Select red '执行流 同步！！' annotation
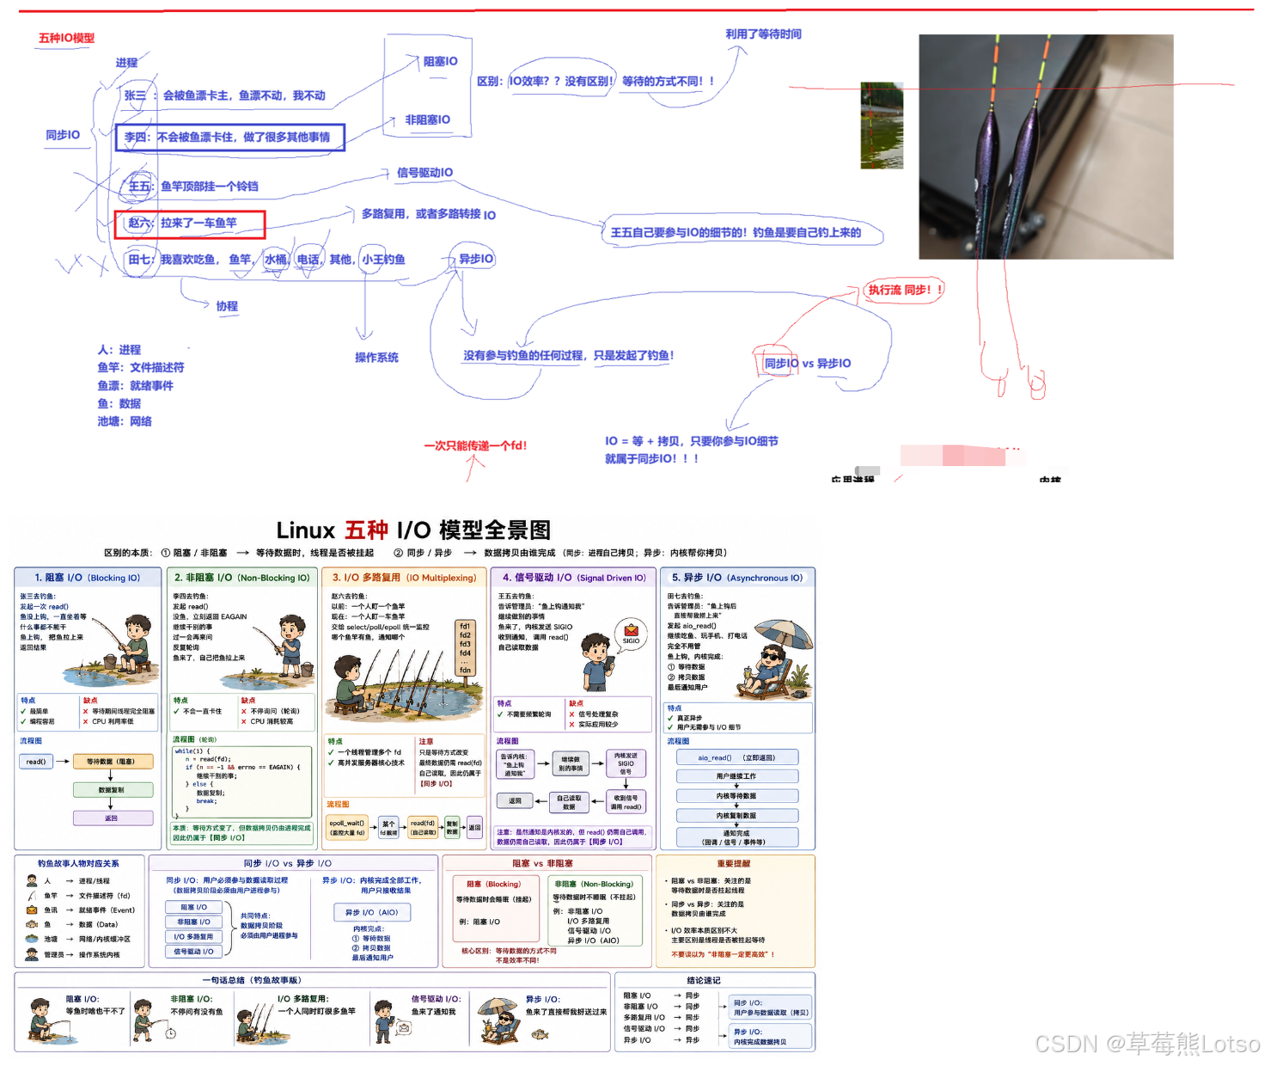This screenshot has height=1066, width=1264. [x=905, y=291]
